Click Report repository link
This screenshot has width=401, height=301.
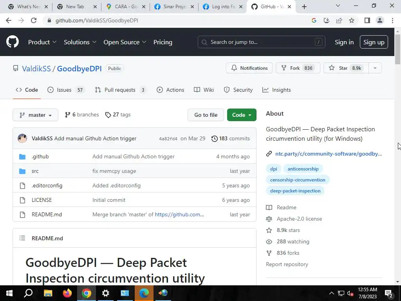(x=287, y=265)
